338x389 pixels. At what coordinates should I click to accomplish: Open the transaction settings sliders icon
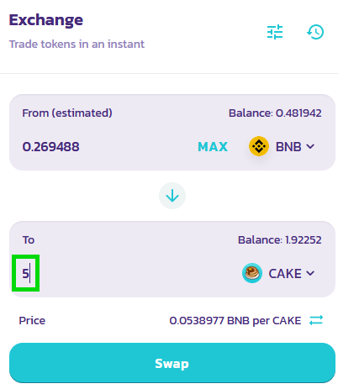point(275,32)
